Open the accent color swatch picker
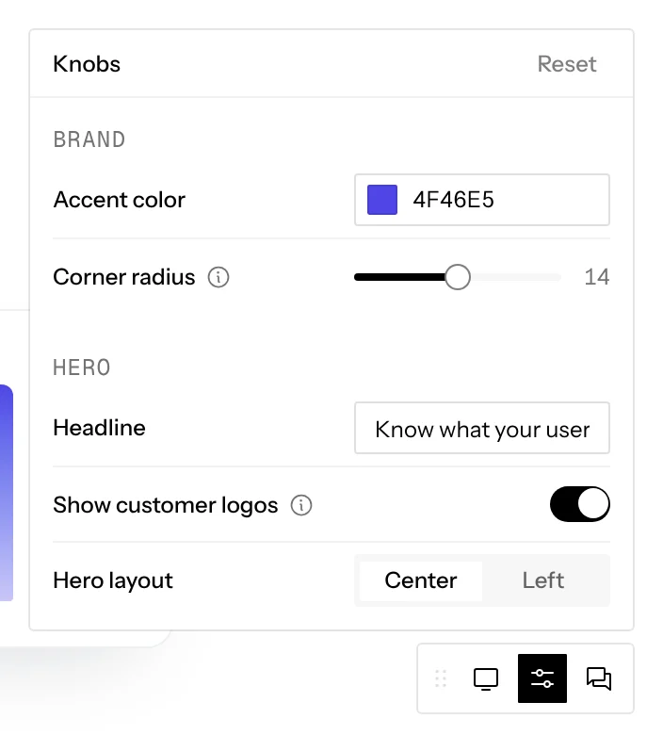663x735 pixels. click(x=381, y=200)
